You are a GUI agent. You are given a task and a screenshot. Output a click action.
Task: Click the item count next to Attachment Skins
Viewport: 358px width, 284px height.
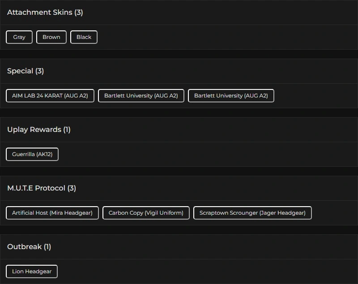coord(79,13)
